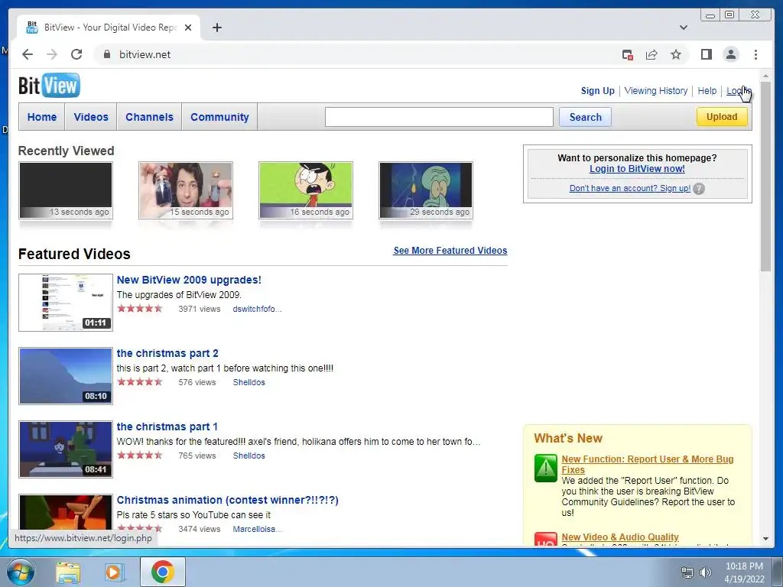This screenshot has height=587, width=783.
Task: Click the Login link in the header
Action: [x=738, y=91]
